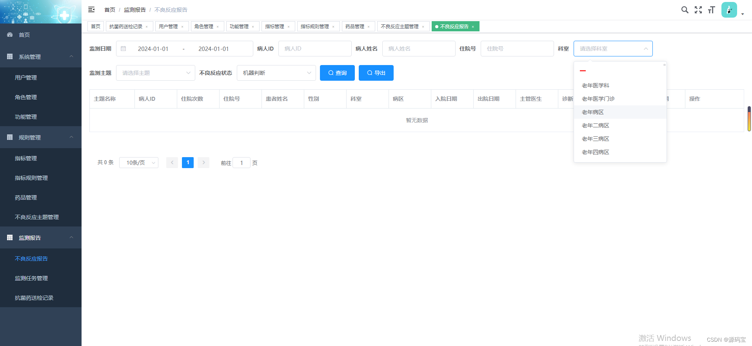Image resolution: width=752 pixels, height=346 pixels.
Task: Go to 首页 in the breadcrumb
Action: click(110, 10)
